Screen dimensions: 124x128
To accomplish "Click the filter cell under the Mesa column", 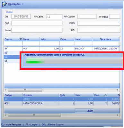I will coord(31,43).
